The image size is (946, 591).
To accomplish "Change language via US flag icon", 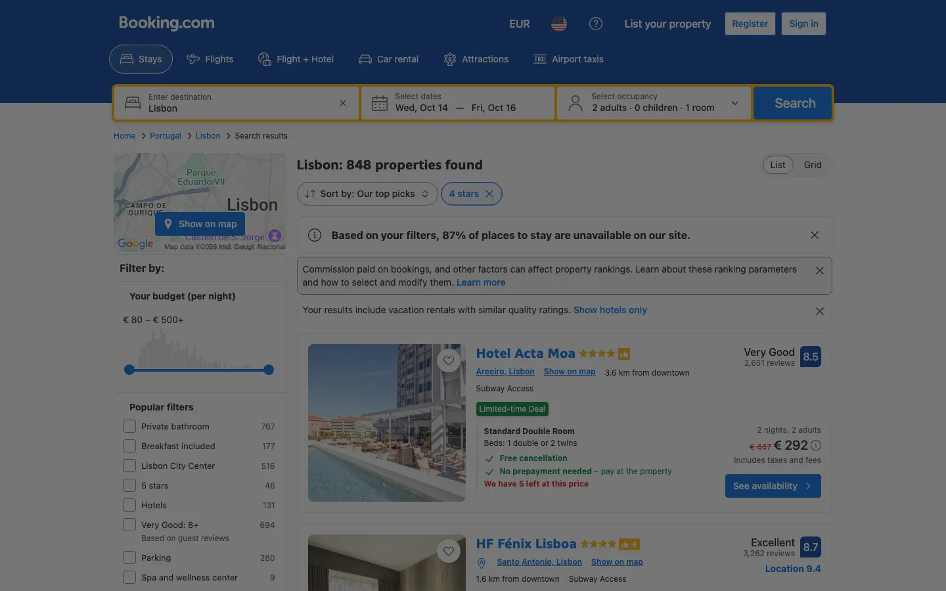I will coord(559,24).
